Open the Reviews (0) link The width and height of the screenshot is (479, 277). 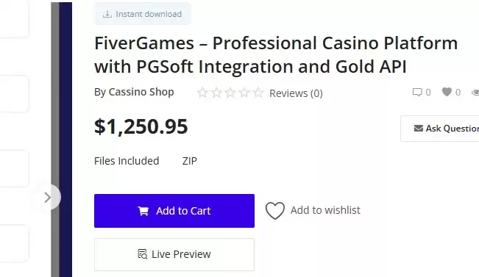(x=296, y=93)
